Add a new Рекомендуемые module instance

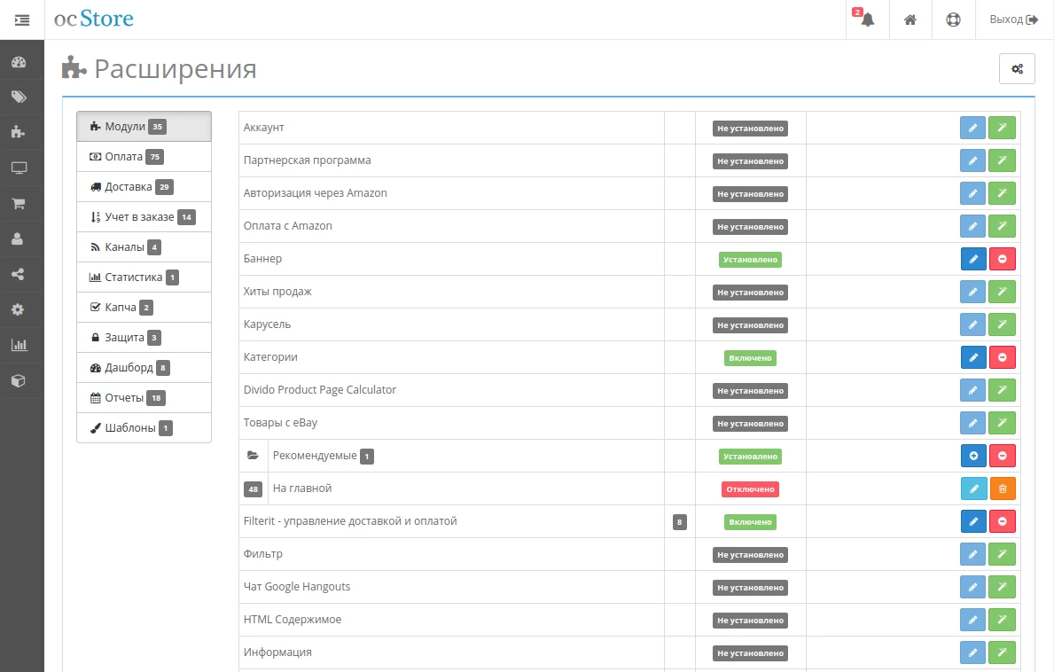click(x=973, y=456)
